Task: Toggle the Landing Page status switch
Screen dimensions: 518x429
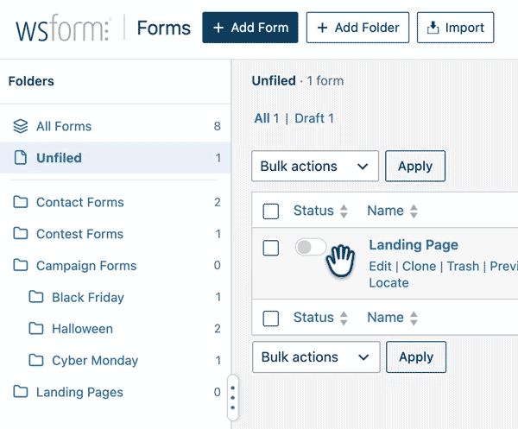Action: pyautogui.click(x=311, y=247)
